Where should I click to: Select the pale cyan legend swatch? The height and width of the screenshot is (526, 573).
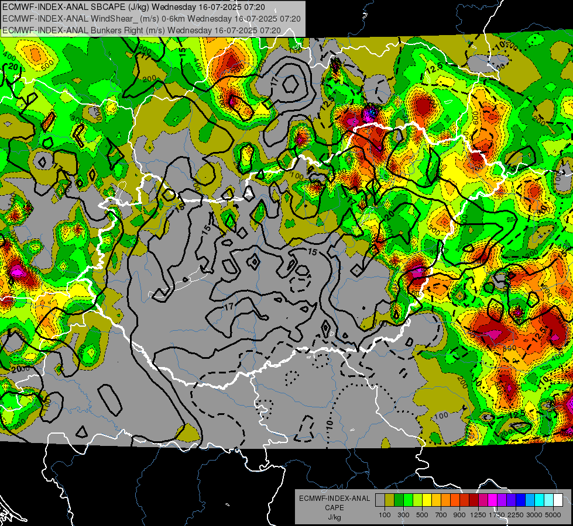(549, 500)
